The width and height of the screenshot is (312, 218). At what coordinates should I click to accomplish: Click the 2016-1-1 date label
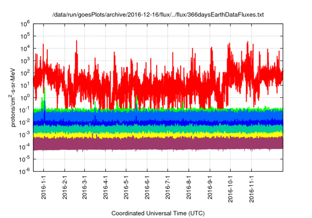pos(43,187)
